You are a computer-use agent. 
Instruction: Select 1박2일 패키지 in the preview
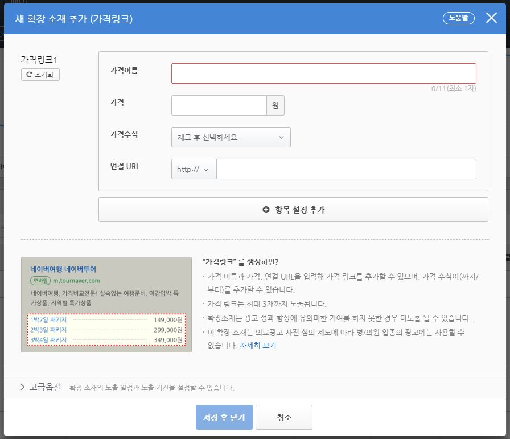[48, 320]
